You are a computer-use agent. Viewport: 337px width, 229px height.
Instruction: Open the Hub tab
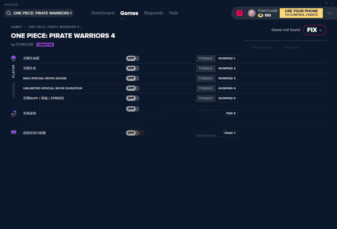(174, 13)
